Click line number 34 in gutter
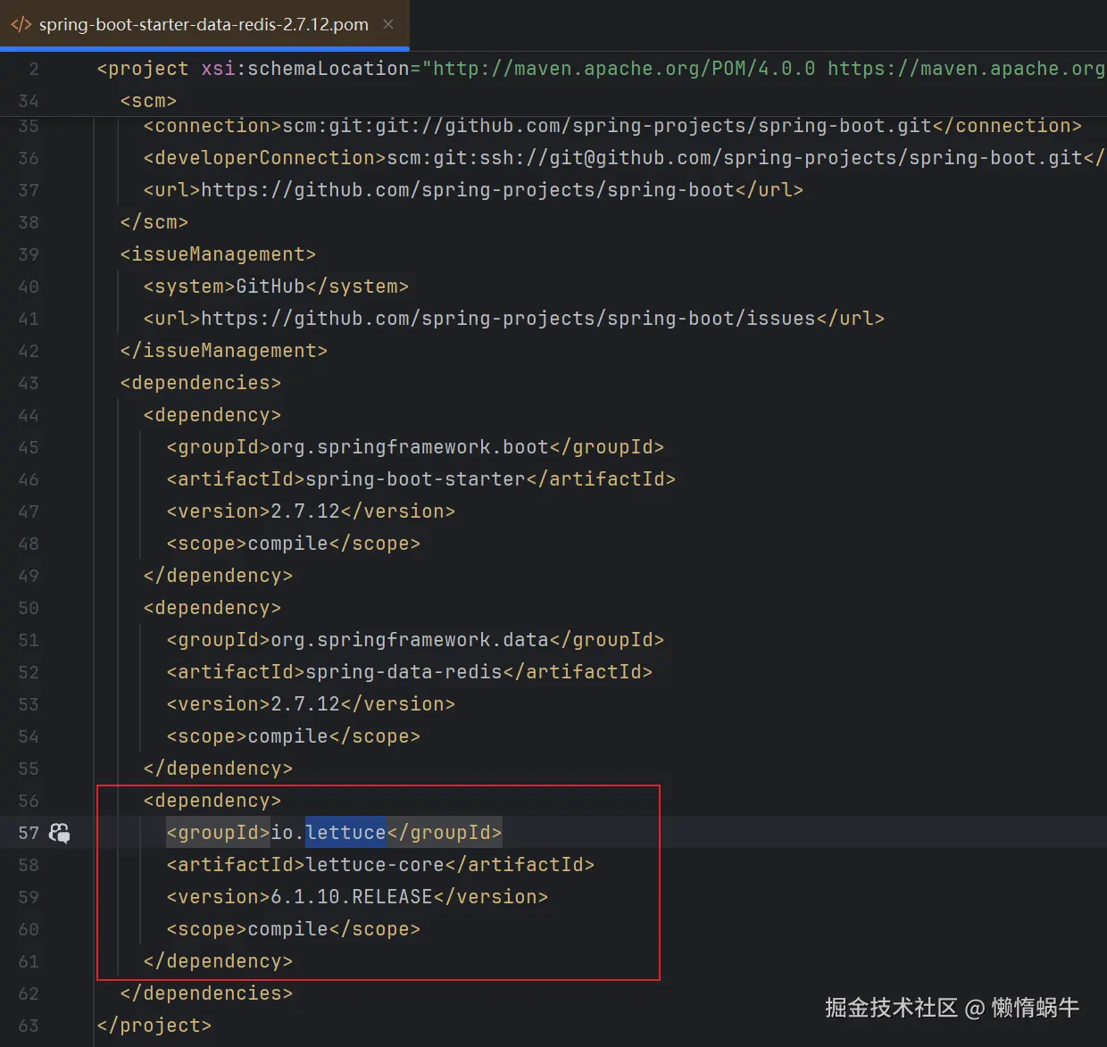The width and height of the screenshot is (1107, 1047). (29, 101)
